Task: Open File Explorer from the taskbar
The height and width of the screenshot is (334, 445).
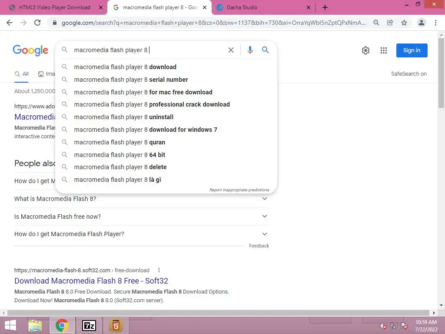Action: pyautogui.click(x=35, y=325)
